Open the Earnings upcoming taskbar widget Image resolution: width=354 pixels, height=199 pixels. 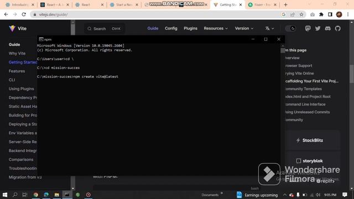[257, 195]
